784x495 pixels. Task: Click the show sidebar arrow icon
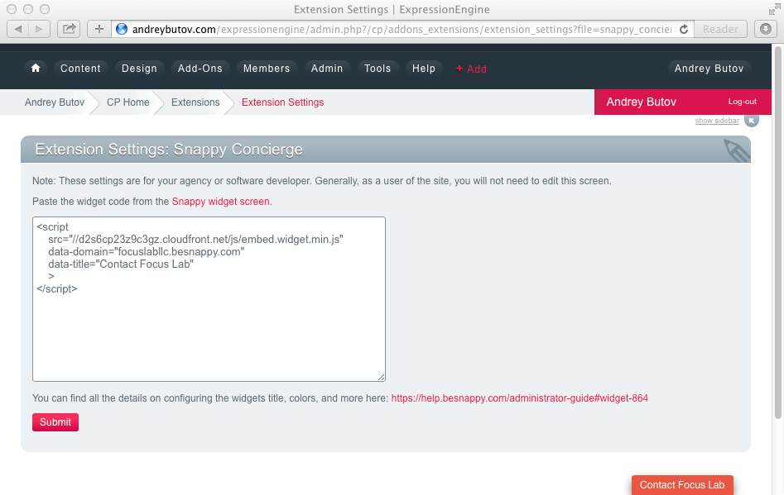[752, 121]
